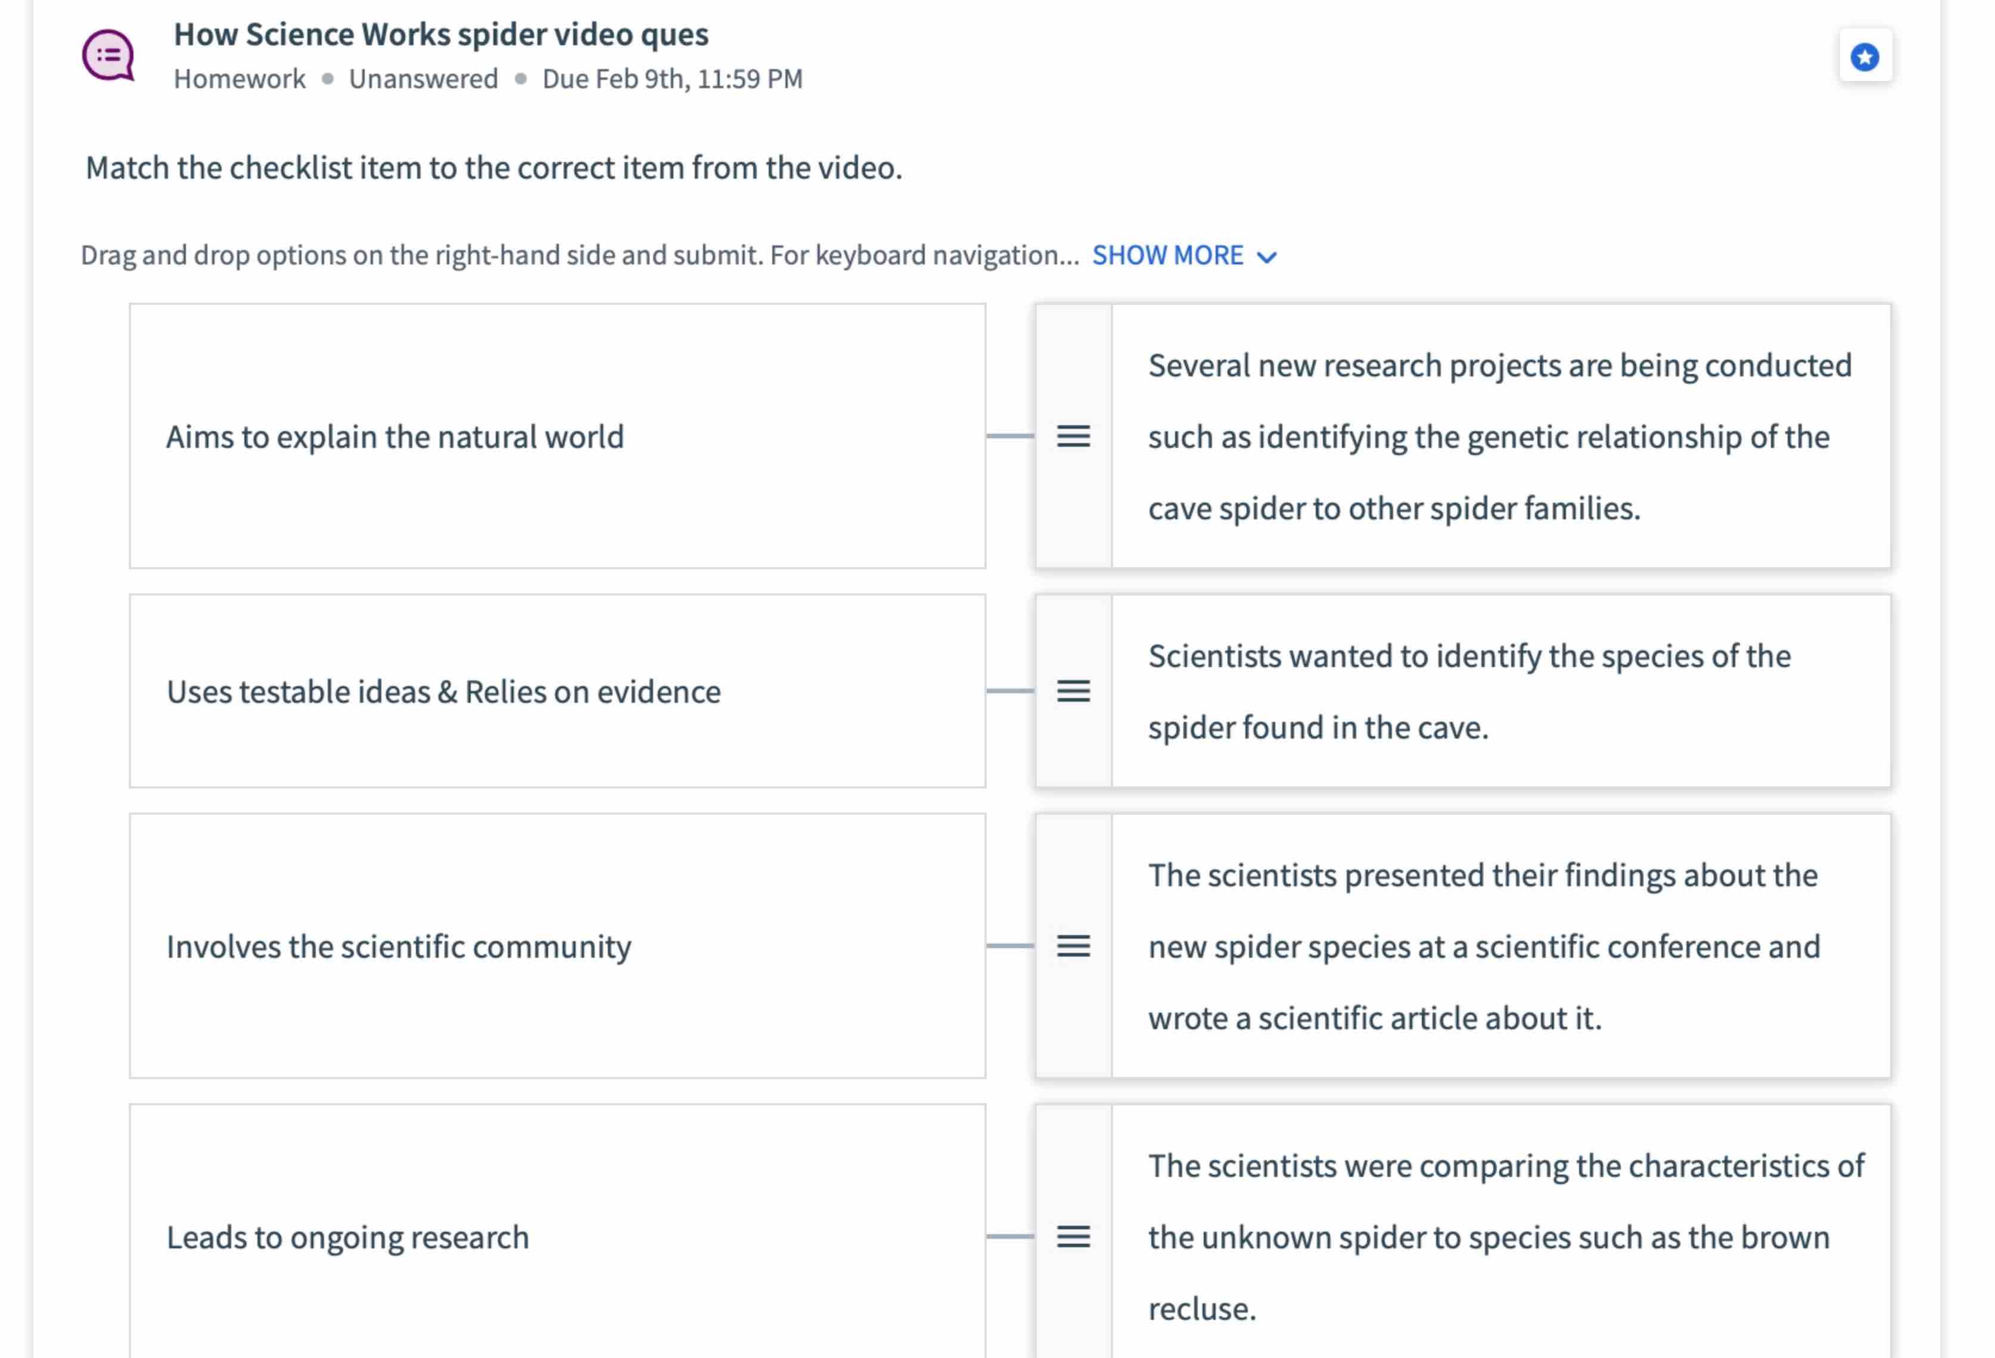1995x1358 pixels.
Task: Click the 'Unanswered' status label
Action: pyautogui.click(x=423, y=79)
